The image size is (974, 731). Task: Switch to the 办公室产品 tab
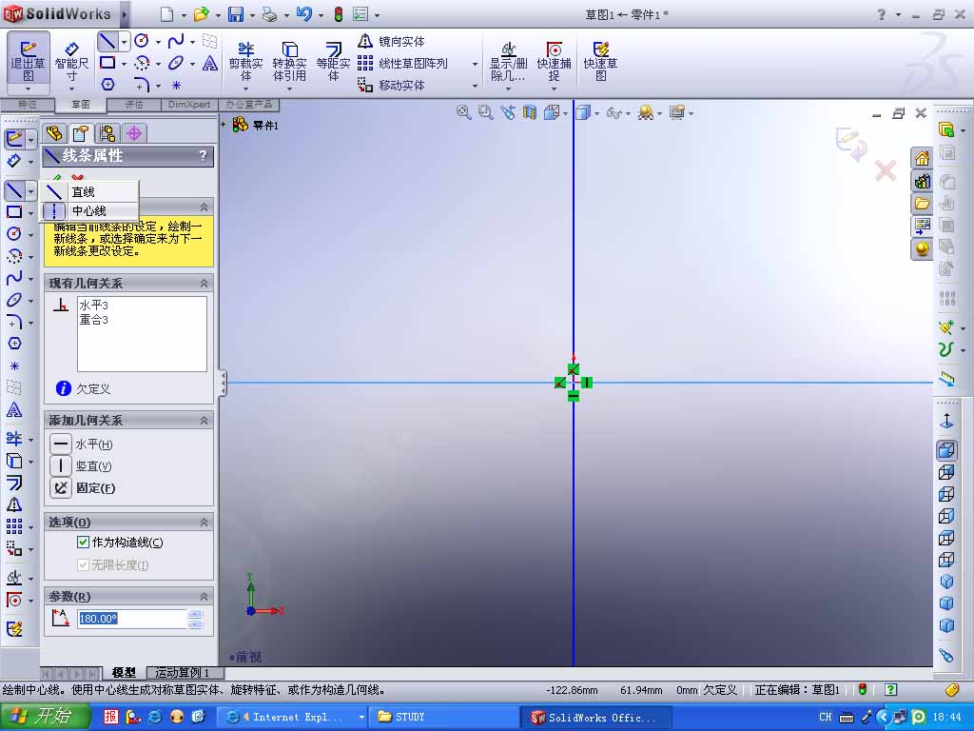click(x=249, y=105)
